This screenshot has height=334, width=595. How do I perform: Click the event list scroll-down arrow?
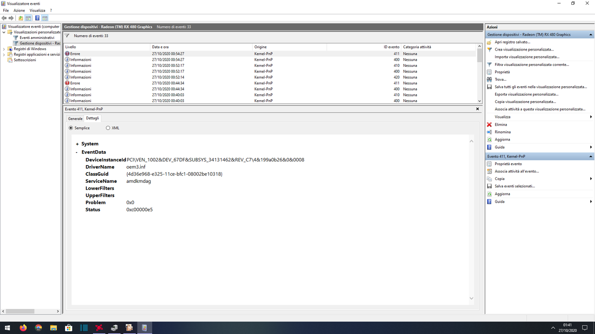480,101
